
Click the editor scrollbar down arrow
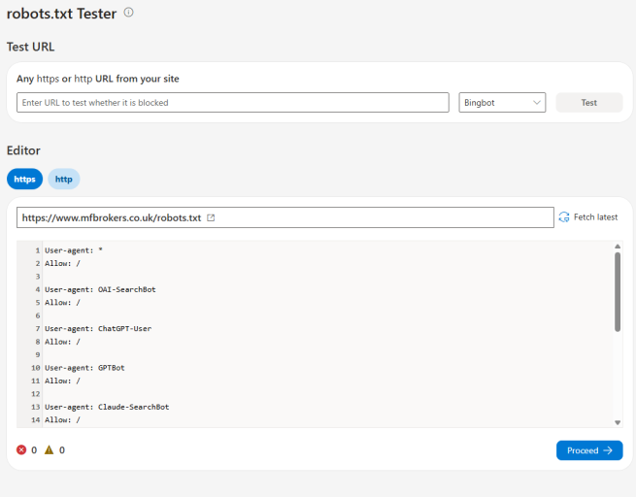(x=618, y=422)
